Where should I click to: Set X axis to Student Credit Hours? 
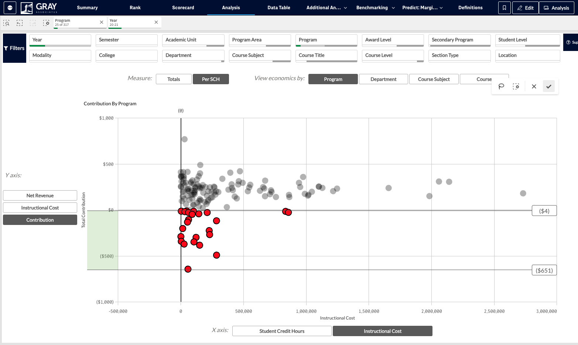tap(282, 331)
